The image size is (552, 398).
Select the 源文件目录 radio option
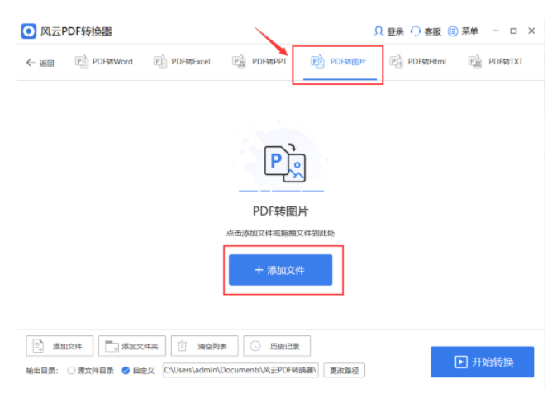coord(72,370)
